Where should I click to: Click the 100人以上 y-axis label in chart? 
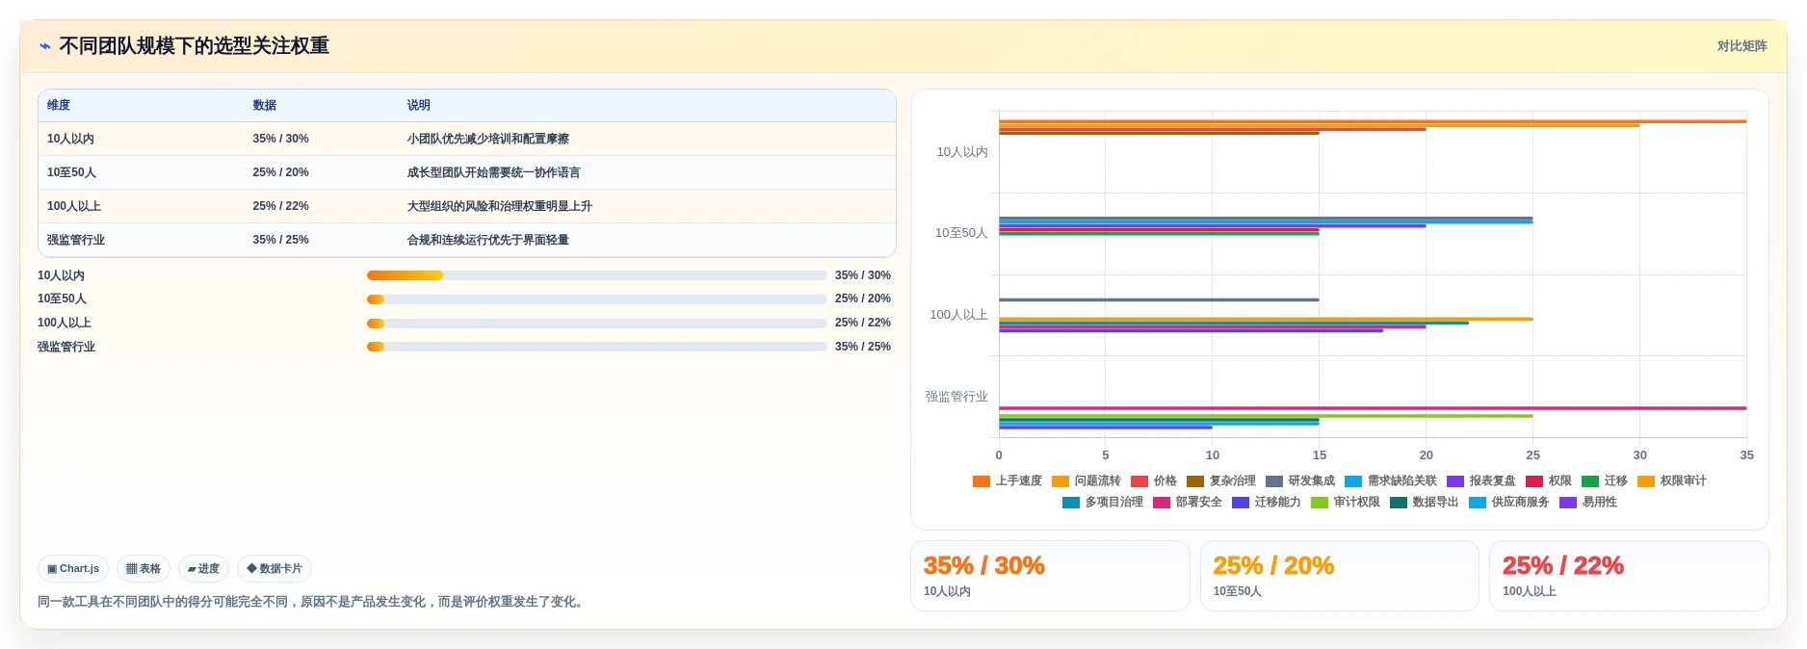pyautogui.click(x=958, y=315)
